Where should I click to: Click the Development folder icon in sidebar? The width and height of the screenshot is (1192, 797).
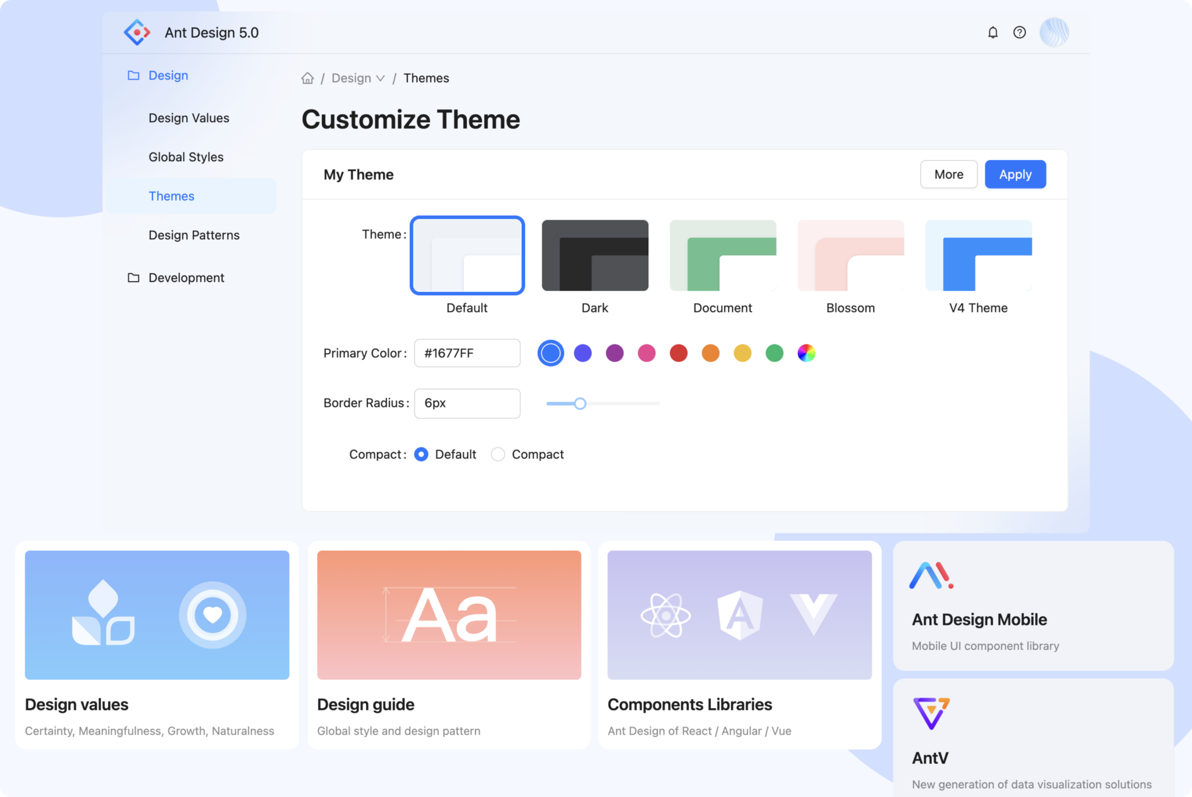click(133, 277)
